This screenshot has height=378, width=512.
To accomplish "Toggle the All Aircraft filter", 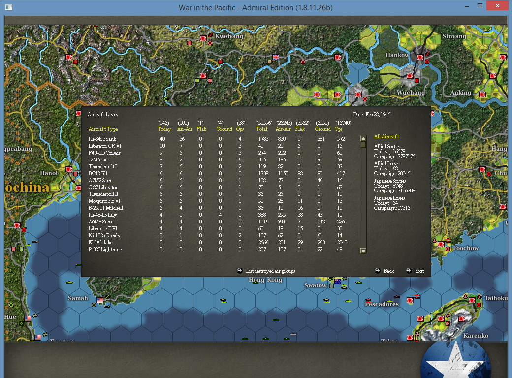I will tap(386, 136).
